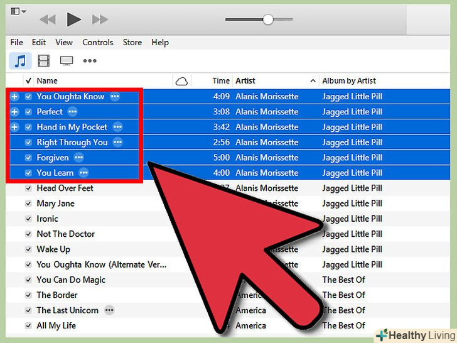
Task: Open options ellipsis for You Oughta Know
Action: [x=115, y=96]
